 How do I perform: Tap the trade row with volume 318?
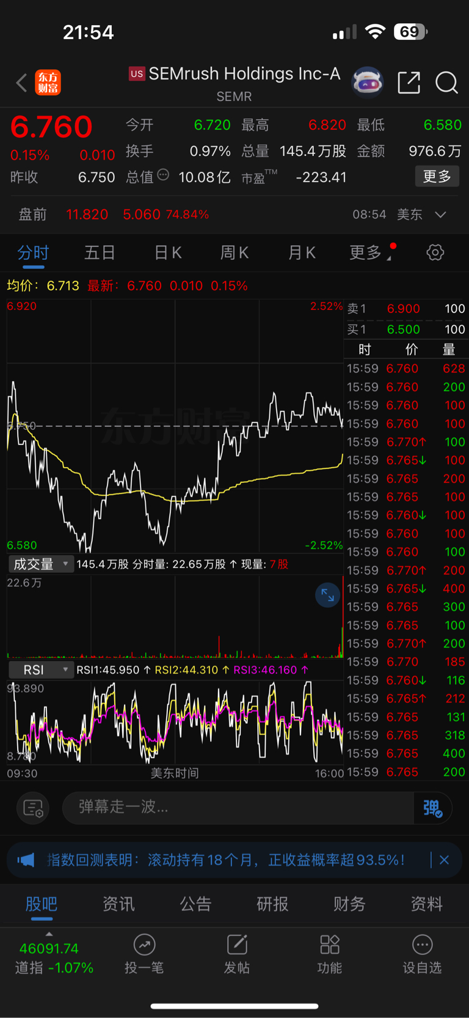[x=406, y=735]
